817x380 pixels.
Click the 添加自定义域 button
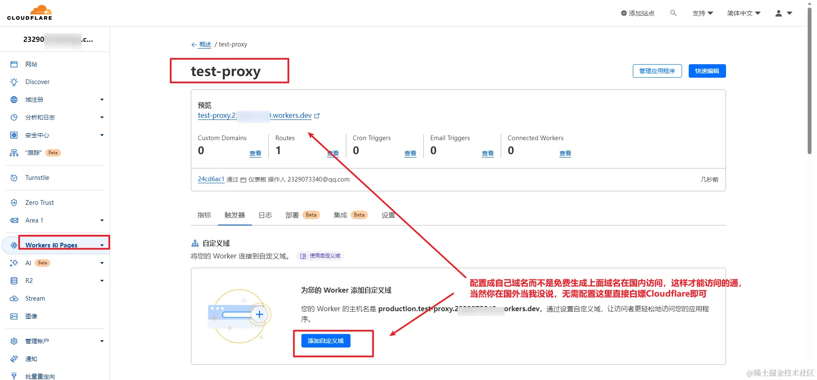coord(326,341)
